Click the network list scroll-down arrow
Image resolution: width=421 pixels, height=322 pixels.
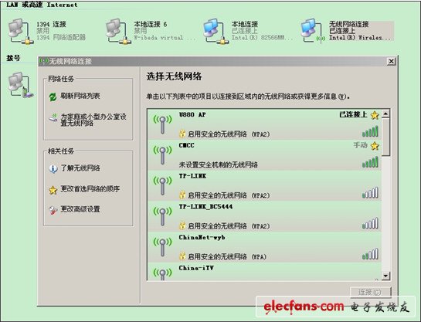tap(385, 276)
